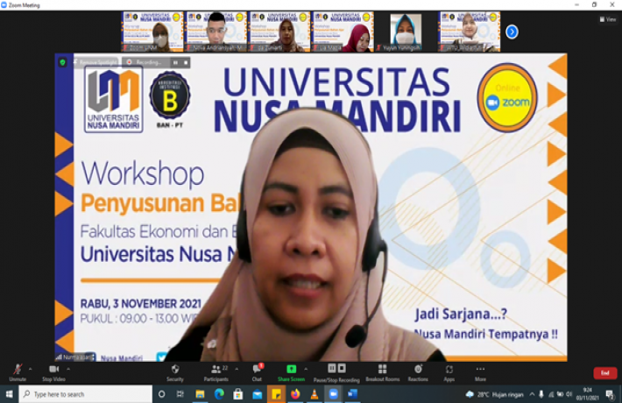Open the notification center icon
Viewport: 622px width, 403px height.
610,394
